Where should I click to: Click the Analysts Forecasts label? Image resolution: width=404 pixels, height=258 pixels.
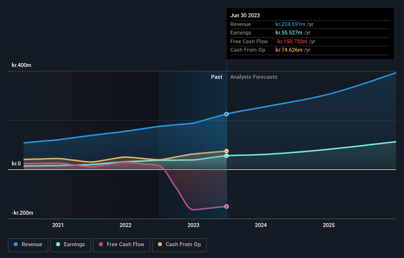click(x=254, y=77)
